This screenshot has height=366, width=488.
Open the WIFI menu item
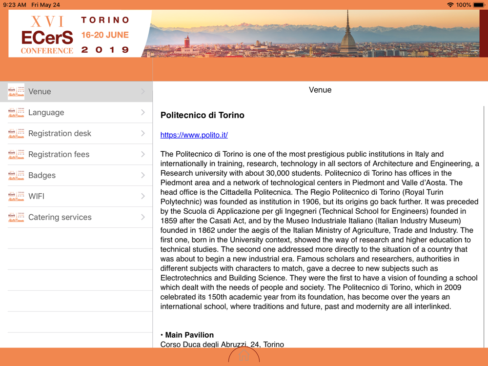pyautogui.click(x=76, y=196)
